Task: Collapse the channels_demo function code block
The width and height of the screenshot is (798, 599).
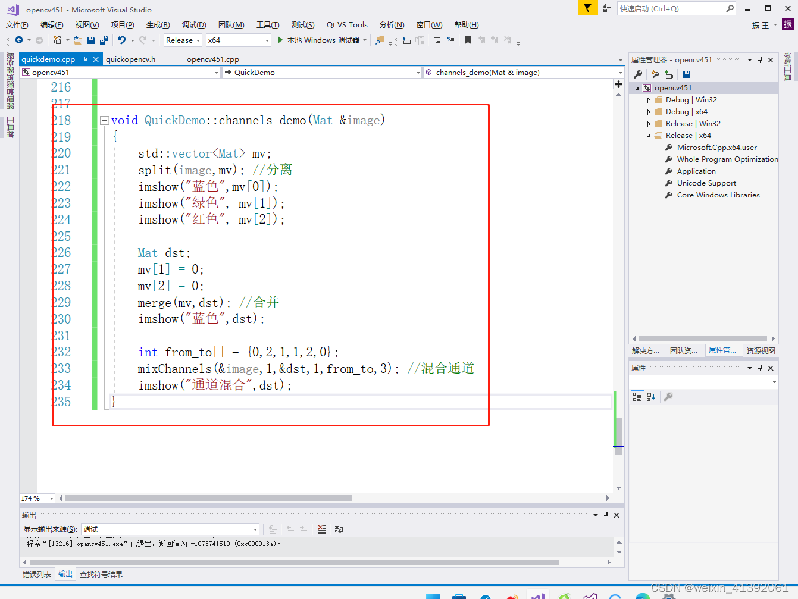Action: coord(105,120)
